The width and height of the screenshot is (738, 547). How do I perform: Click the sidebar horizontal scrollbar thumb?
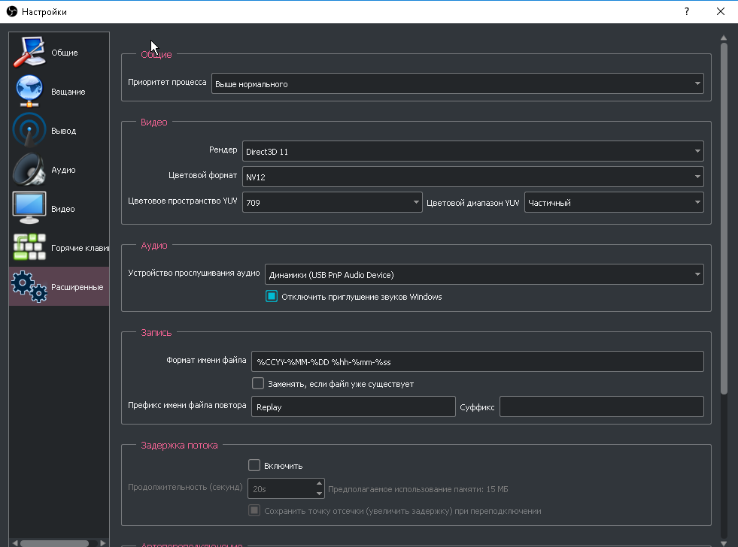coord(55,543)
